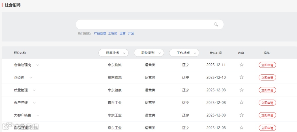This screenshot has width=297, height=132.
Task: Expand the 仓储经理岗 job details chevron
Action: (38, 65)
